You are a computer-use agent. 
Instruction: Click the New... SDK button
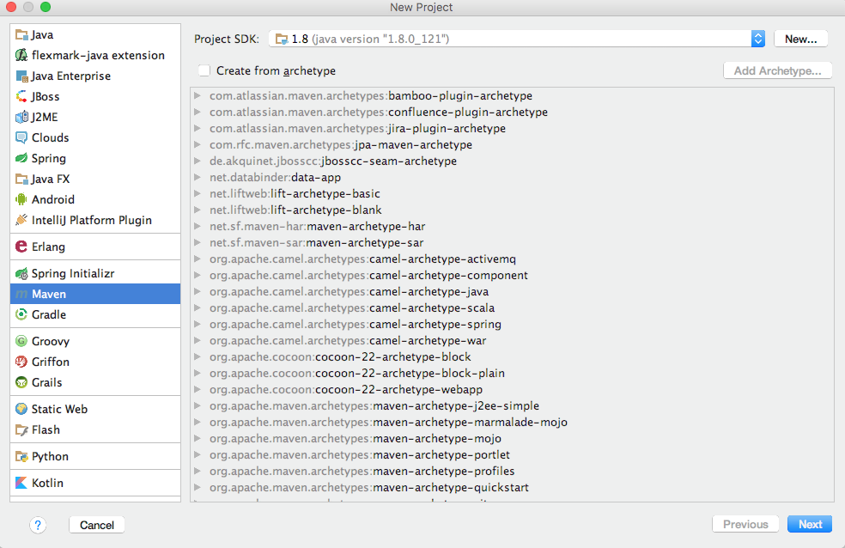click(801, 39)
